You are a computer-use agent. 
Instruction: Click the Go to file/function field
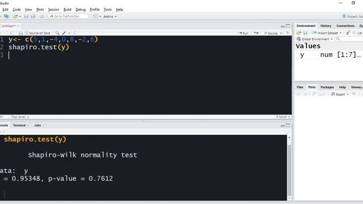click(x=68, y=16)
